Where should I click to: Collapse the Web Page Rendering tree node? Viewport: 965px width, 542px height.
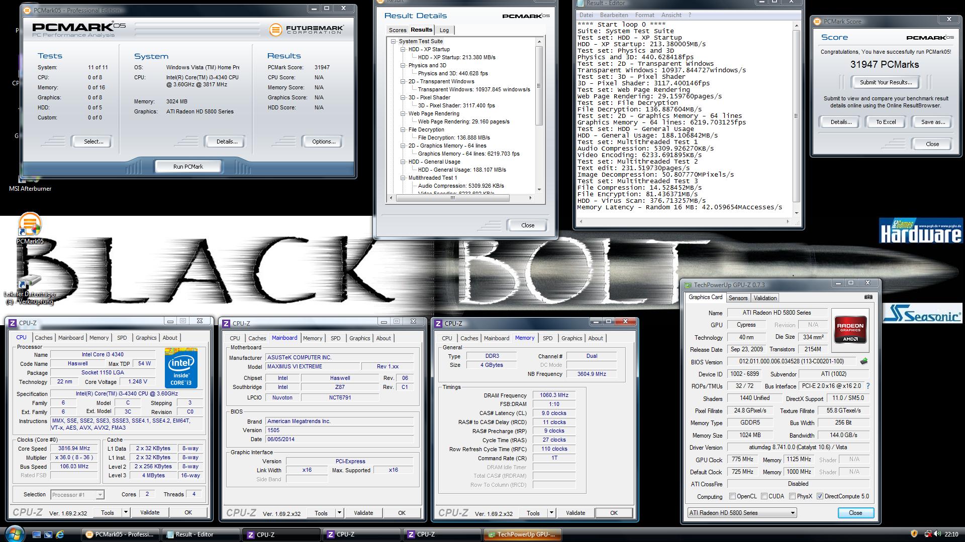[403, 114]
